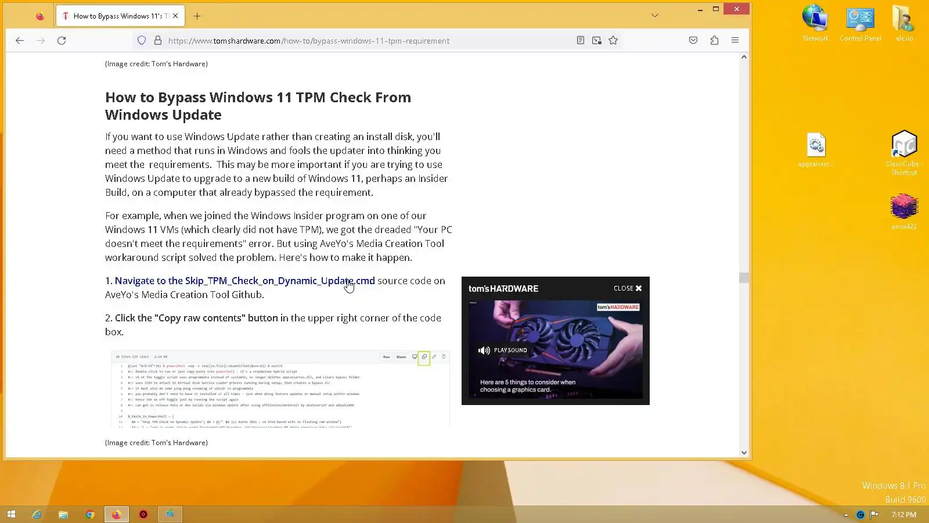The image size is (929, 523).
Task: Show hidden system tray icons
Action: [846, 515]
